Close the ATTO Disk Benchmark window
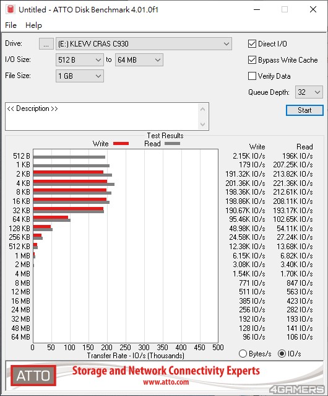Screen dimensions: 328x396 click(x=313, y=9)
